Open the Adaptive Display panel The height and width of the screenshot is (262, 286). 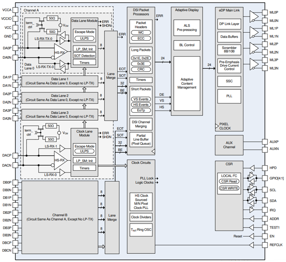(x=186, y=10)
